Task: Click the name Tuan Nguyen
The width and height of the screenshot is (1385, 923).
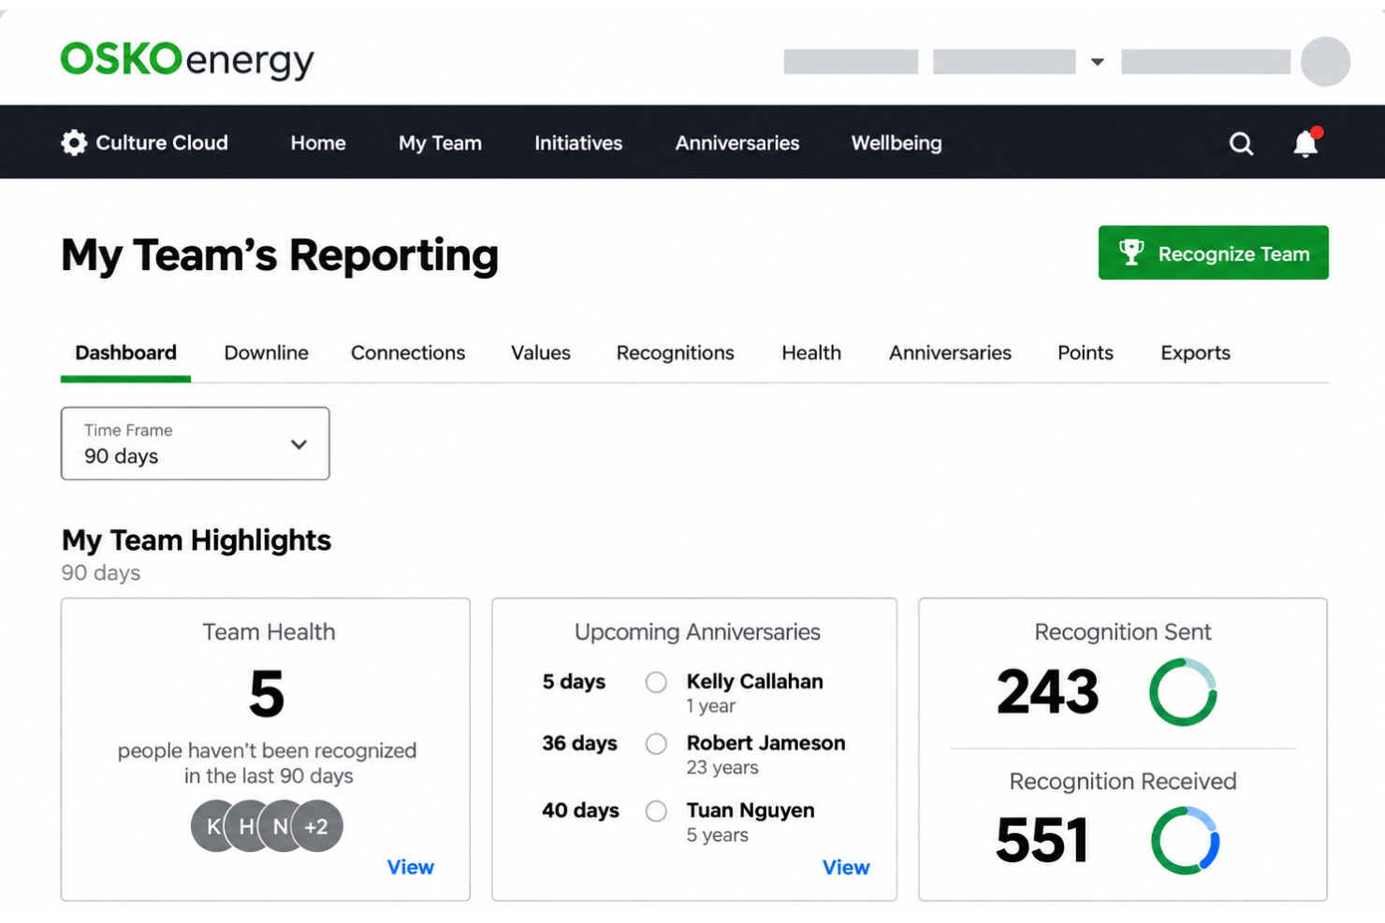Action: 751,811
